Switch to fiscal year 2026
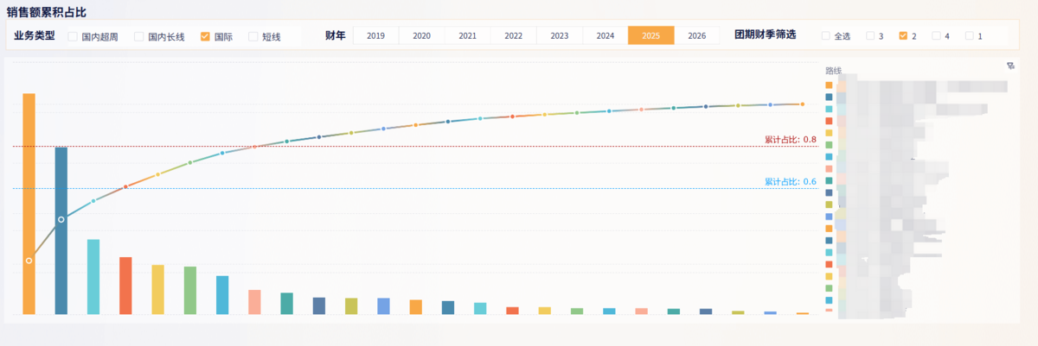 tap(696, 35)
